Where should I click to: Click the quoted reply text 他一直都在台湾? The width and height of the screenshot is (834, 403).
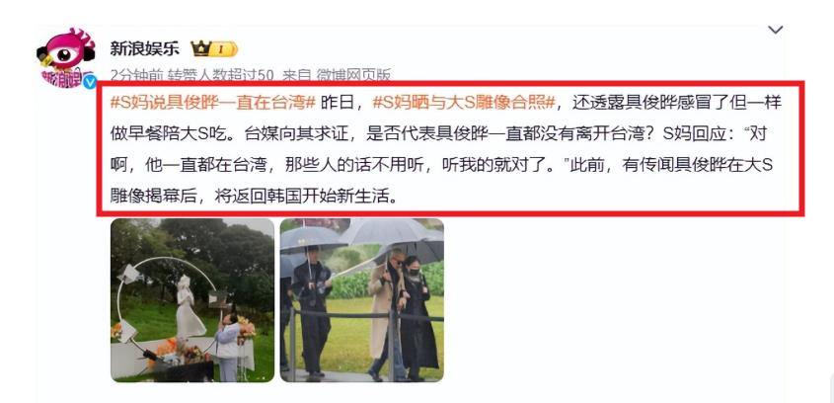[206, 166]
